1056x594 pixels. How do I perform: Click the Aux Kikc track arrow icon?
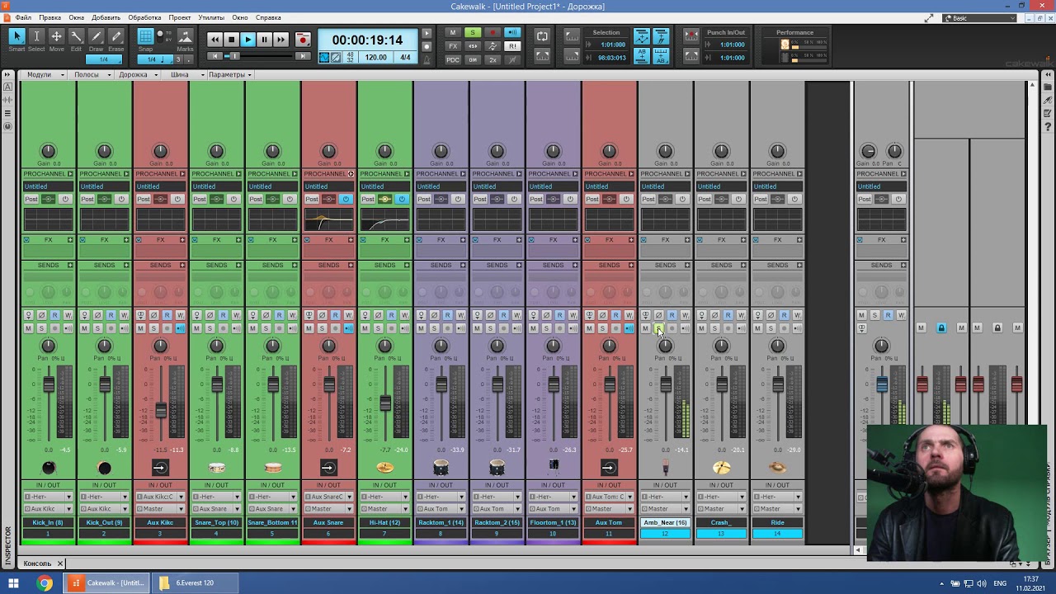(x=160, y=468)
